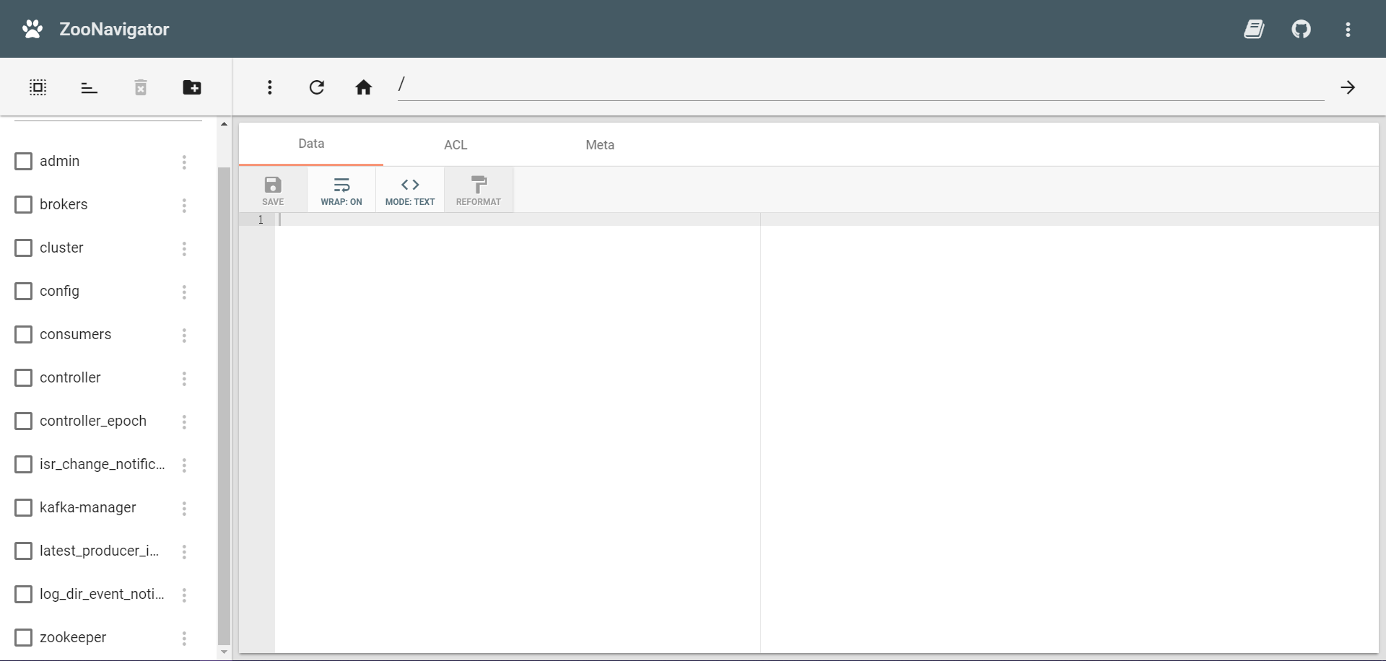1386x661 pixels.
Task: Check the brokers node checkbox
Action: 23,204
